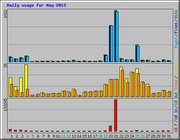Select day 6 on the x-axis

[38, 136]
